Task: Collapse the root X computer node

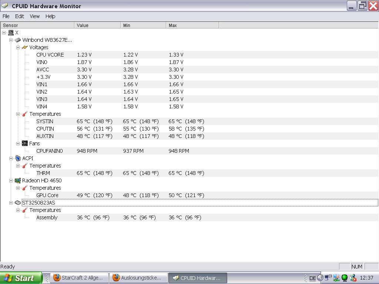Action: [x=4, y=33]
